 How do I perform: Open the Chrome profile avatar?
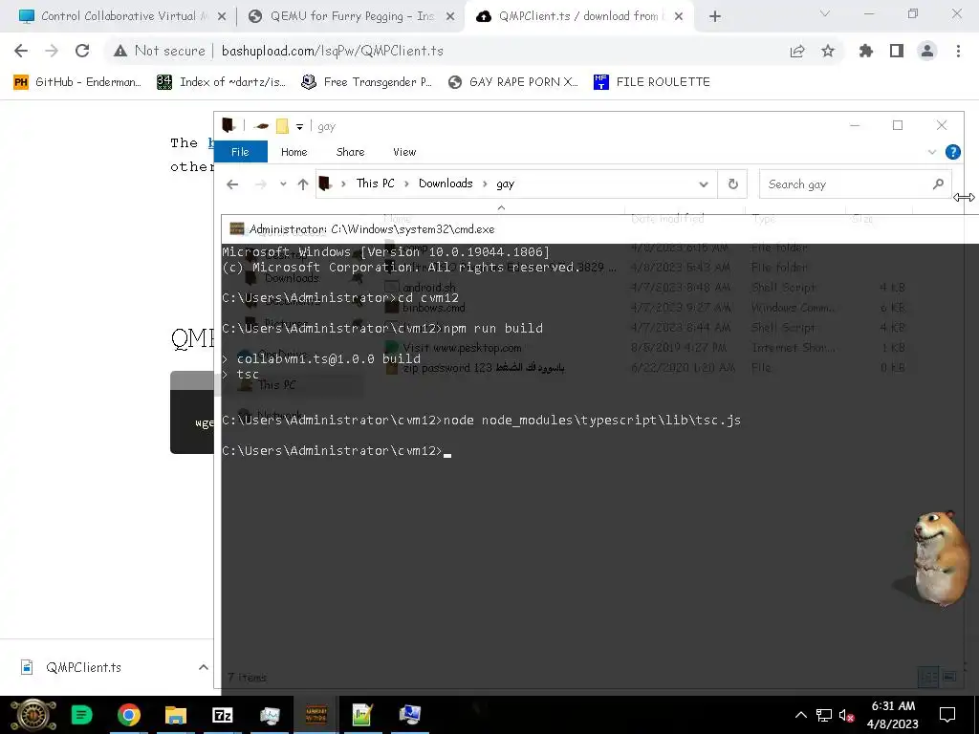[927, 52]
